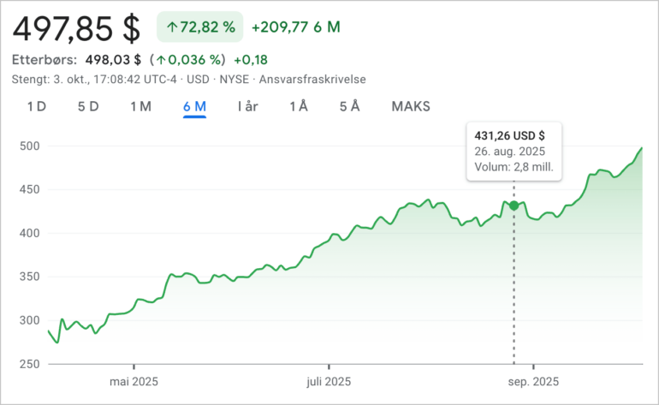Click the juli 2025 axis label

point(329,381)
